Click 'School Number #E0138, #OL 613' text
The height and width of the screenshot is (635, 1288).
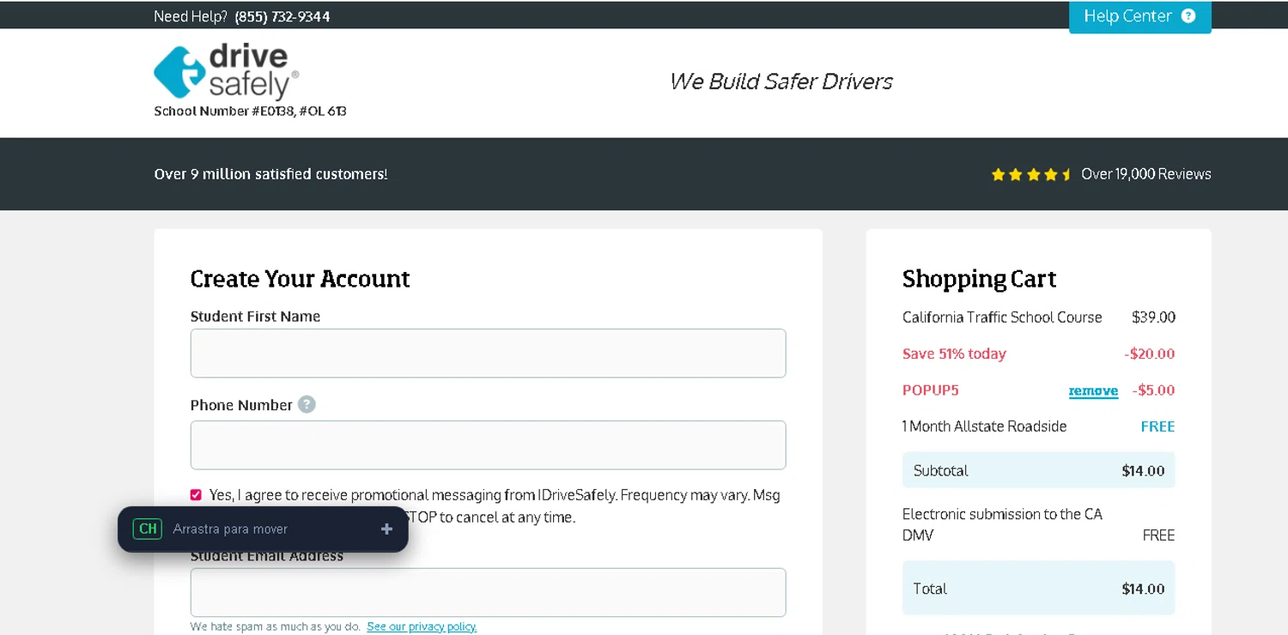tap(250, 111)
